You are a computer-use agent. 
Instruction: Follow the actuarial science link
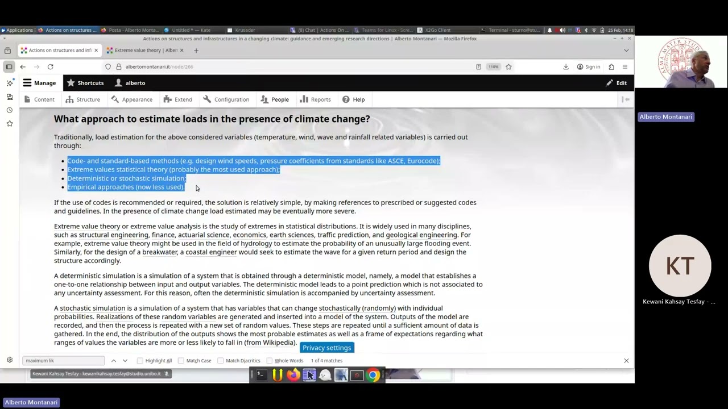[x=204, y=235]
